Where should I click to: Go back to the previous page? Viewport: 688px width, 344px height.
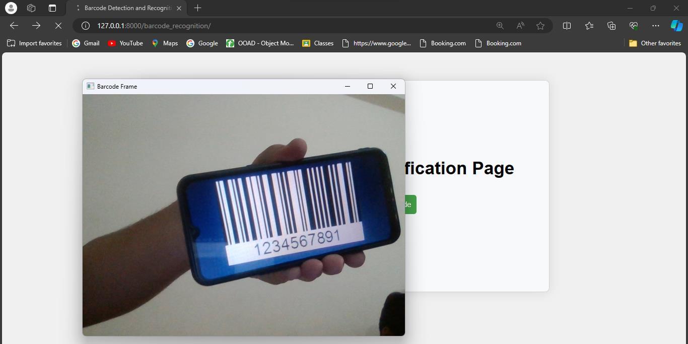tap(14, 26)
